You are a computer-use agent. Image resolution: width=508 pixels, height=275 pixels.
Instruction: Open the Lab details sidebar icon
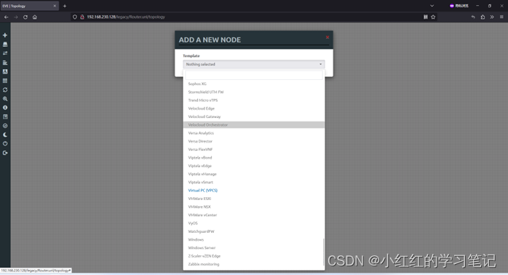pos(5,116)
